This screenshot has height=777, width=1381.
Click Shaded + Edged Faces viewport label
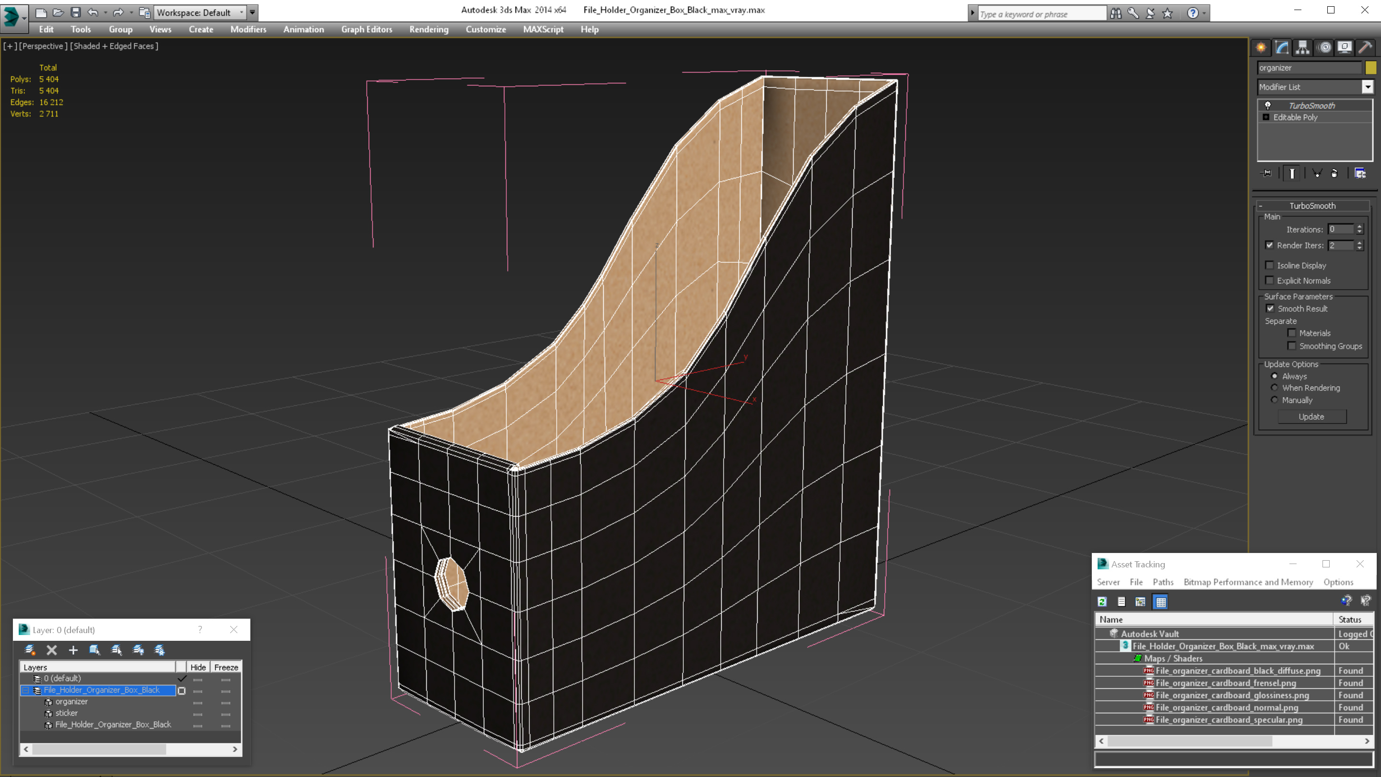point(115,46)
